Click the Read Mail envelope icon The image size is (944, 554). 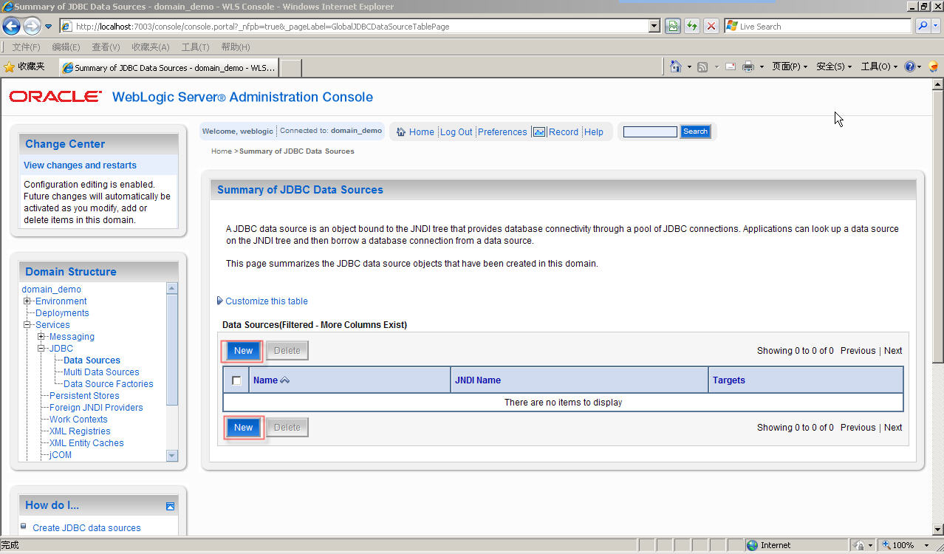731,66
